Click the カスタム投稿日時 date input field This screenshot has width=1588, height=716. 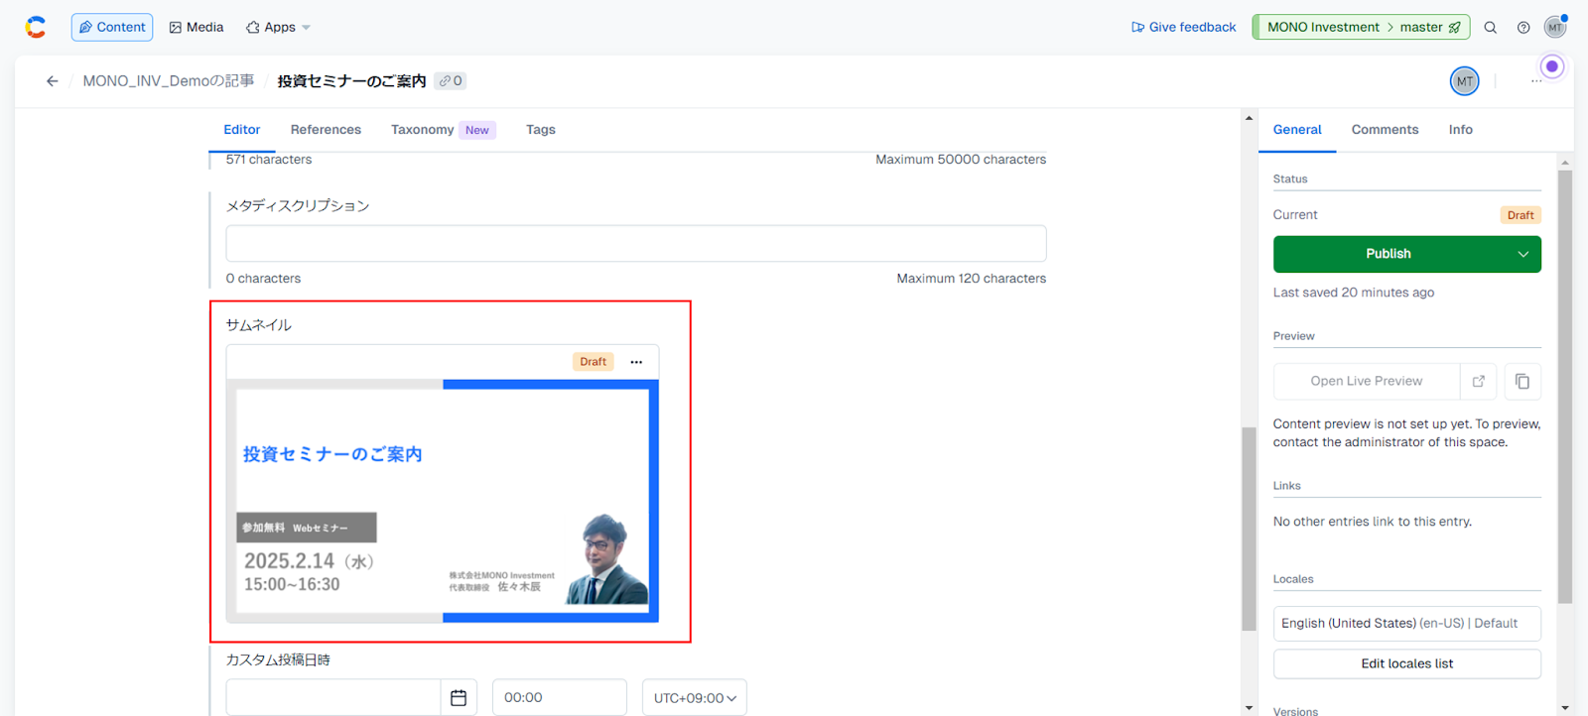tap(333, 698)
